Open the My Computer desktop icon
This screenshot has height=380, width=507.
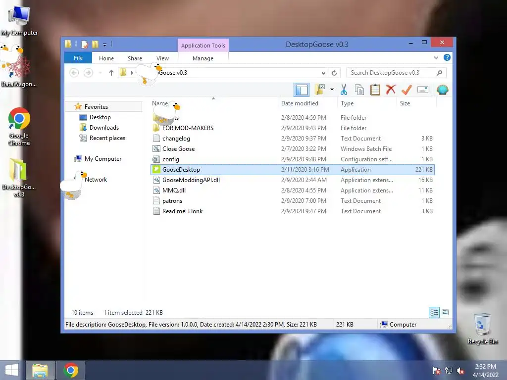[19, 20]
